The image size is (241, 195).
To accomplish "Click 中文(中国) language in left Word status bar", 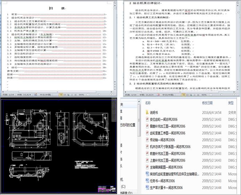I will [45, 95].
